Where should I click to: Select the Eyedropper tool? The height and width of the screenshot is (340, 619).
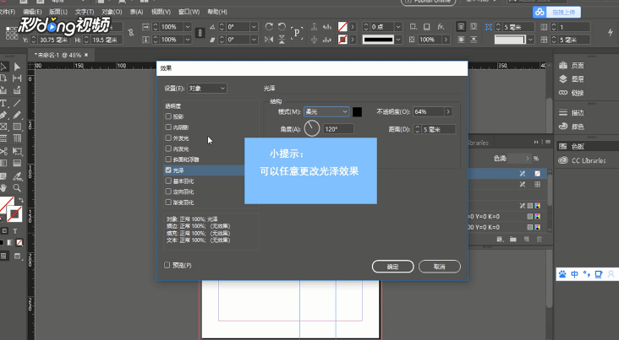17,176
